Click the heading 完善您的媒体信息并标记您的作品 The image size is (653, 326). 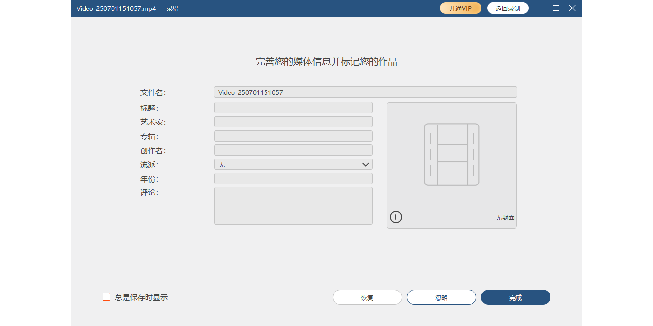coord(326,61)
